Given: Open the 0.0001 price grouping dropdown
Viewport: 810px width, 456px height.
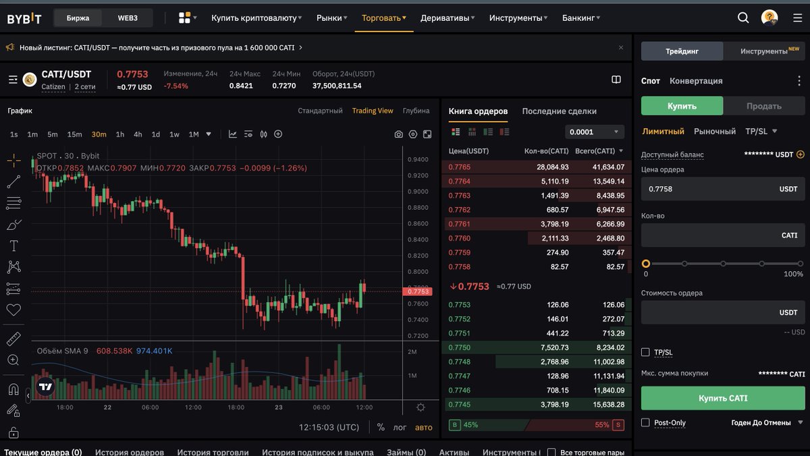Looking at the screenshot, I should [x=594, y=132].
